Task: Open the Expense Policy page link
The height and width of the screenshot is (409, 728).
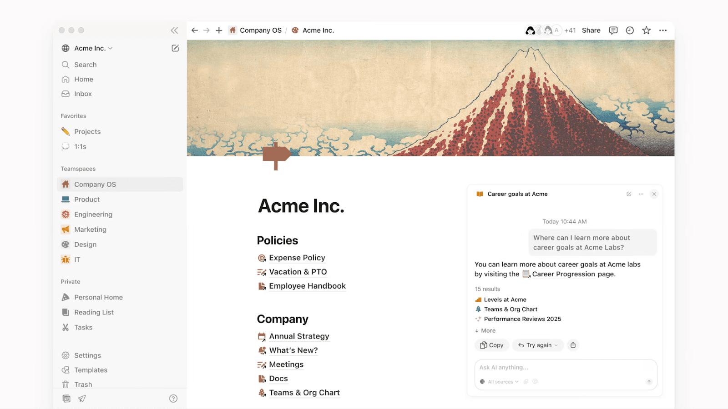Action: [292, 258]
